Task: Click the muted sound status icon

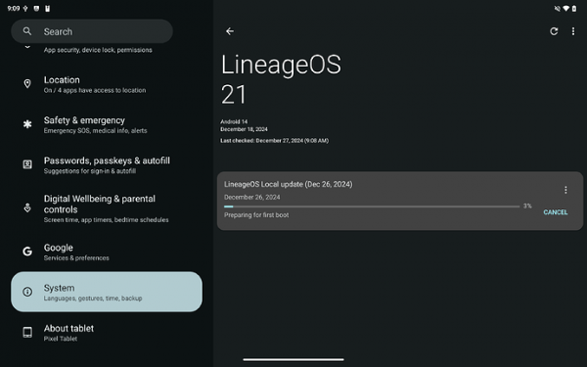Action: coord(558,8)
